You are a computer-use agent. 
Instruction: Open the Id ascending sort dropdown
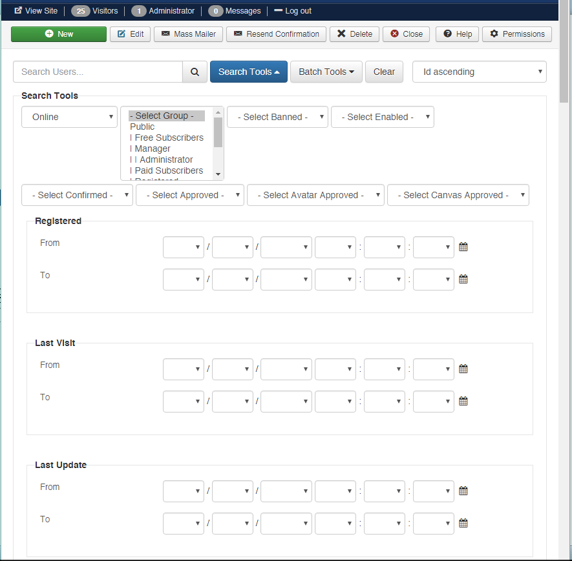point(480,72)
